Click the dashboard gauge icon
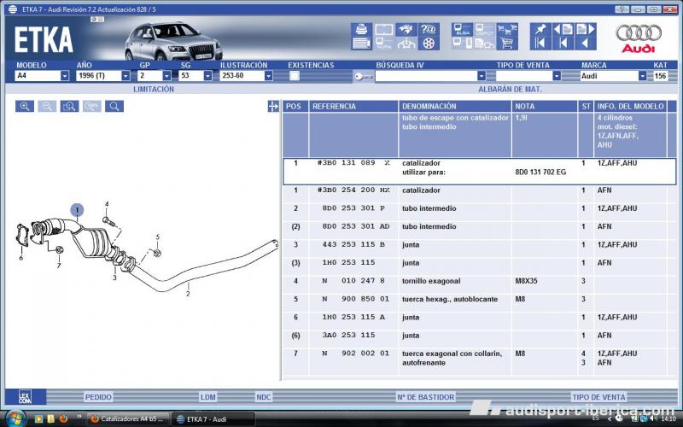 [x=406, y=44]
